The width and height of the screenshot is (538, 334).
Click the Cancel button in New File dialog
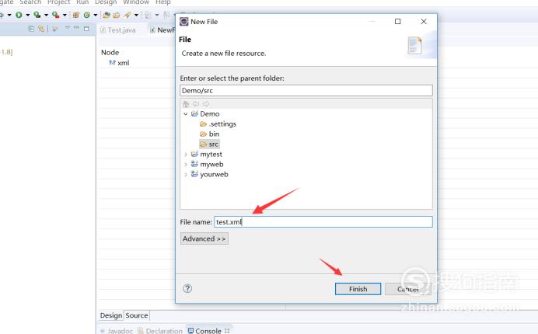pyautogui.click(x=407, y=289)
